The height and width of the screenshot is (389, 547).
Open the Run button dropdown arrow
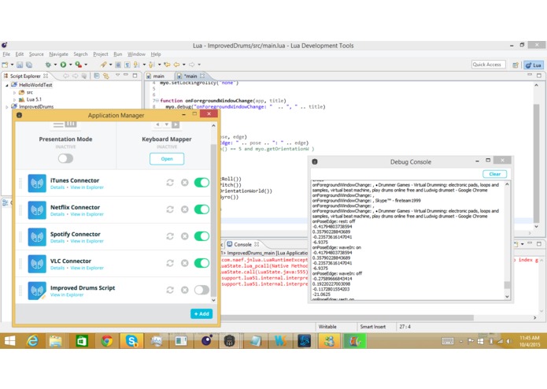[71, 65]
